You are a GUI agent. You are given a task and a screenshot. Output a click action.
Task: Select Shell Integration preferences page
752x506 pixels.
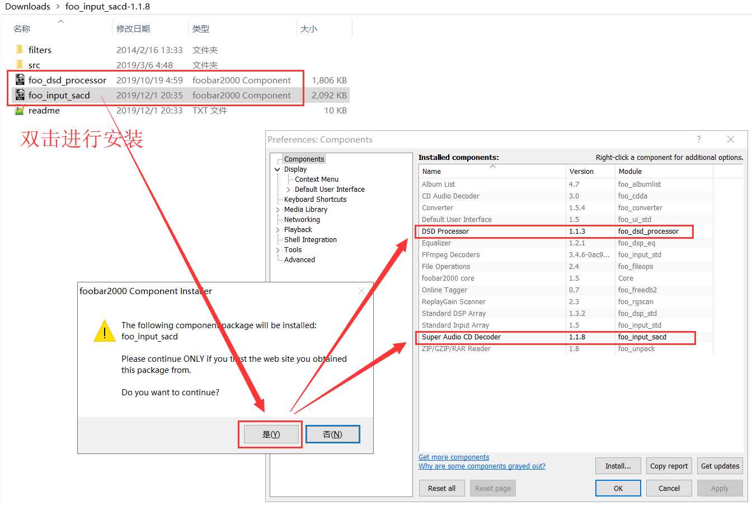[x=311, y=240]
